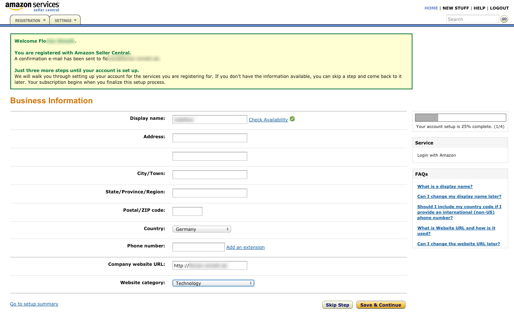Open the Registration dropdown tab
The width and height of the screenshot is (514, 318).
pos(30,21)
